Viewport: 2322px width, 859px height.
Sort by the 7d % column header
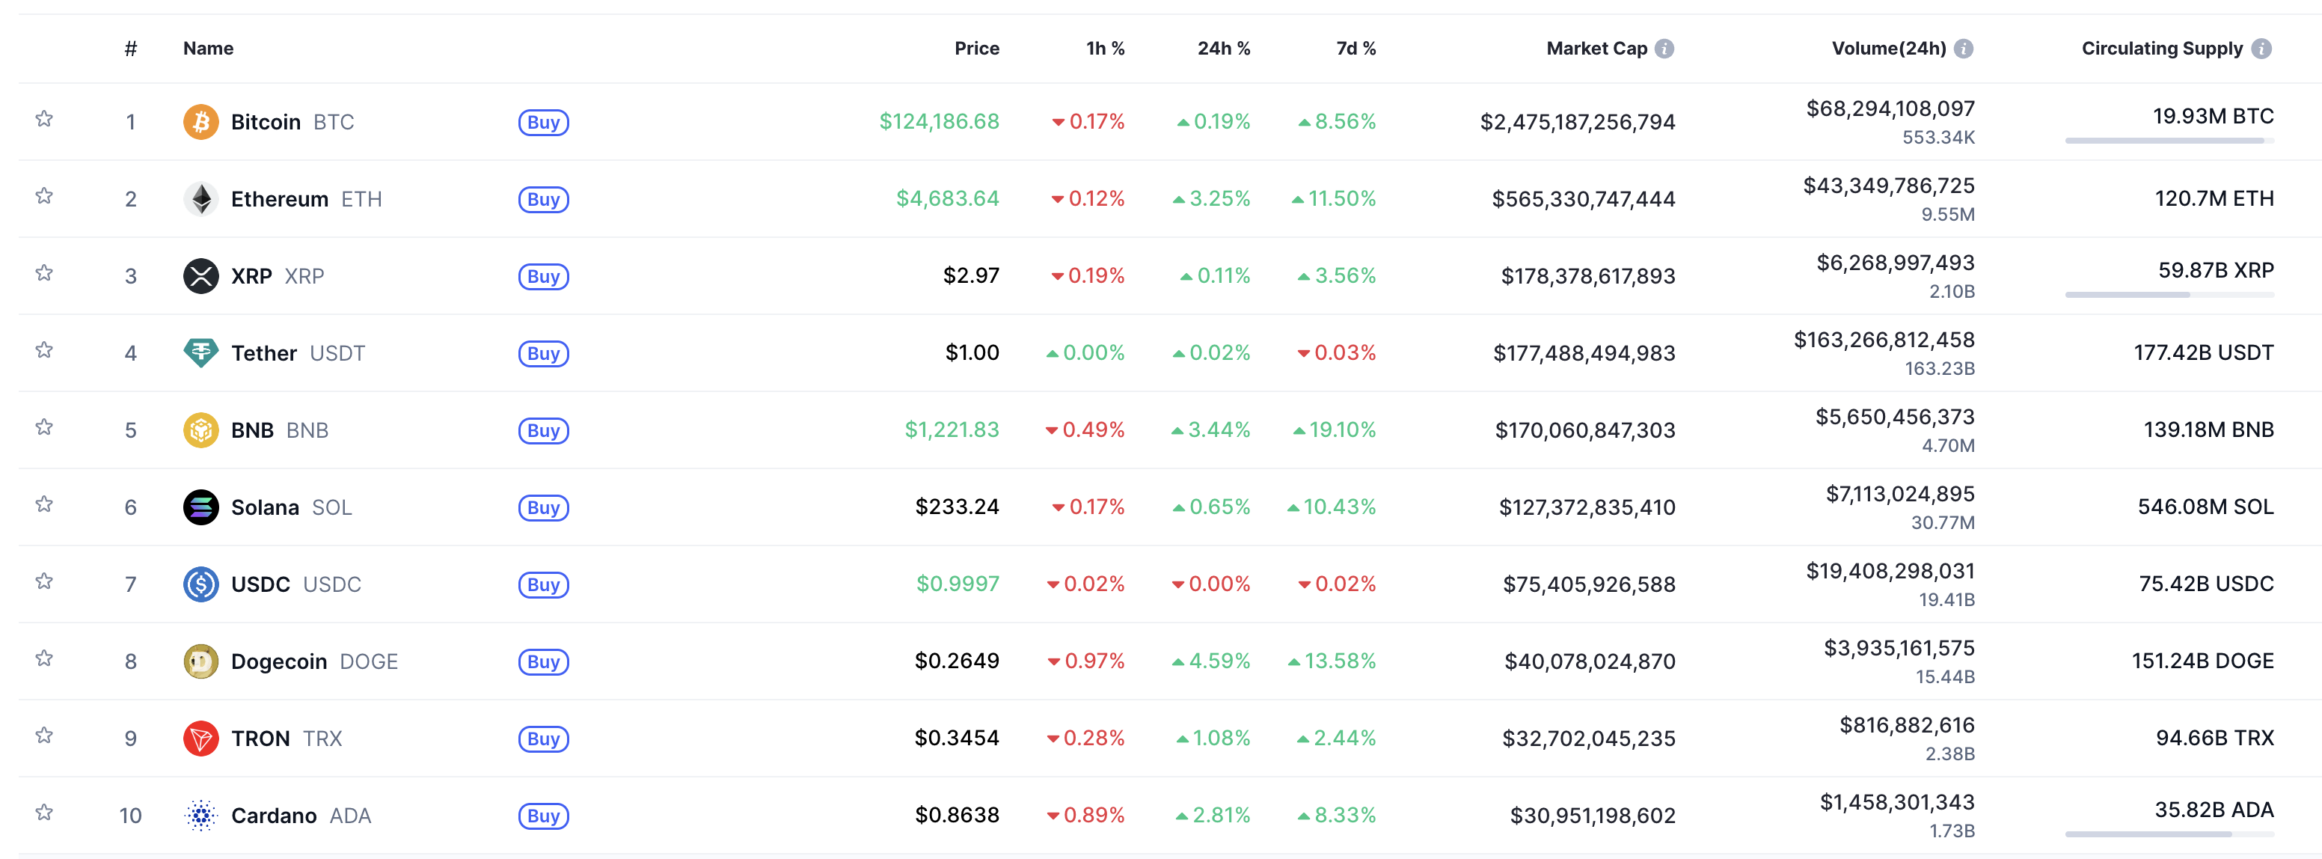[1355, 49]
